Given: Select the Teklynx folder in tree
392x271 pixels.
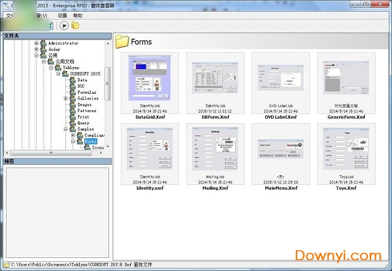Looking at the screenshot, I should click(x=71, y=68).
